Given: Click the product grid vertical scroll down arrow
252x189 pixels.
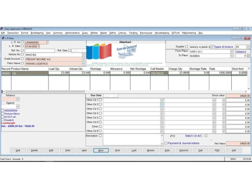Looking at the screenshot, I should [x=248, y=89].
